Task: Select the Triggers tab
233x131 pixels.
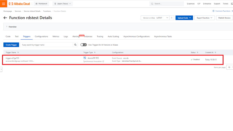Action: (x=27, y=37)
